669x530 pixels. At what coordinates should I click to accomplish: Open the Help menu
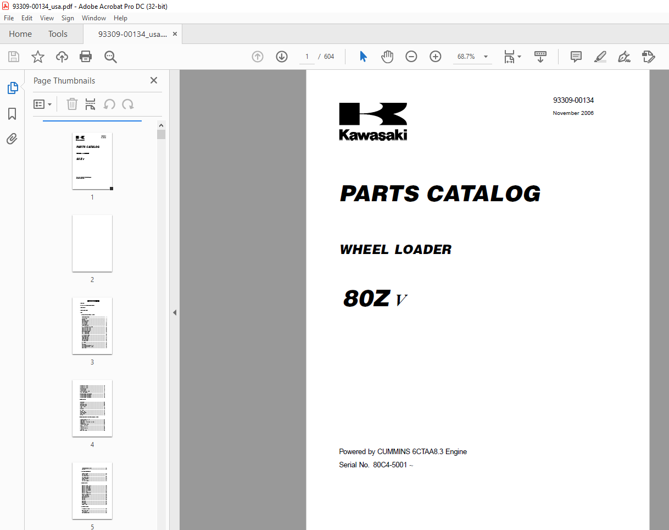pos(120,18)
